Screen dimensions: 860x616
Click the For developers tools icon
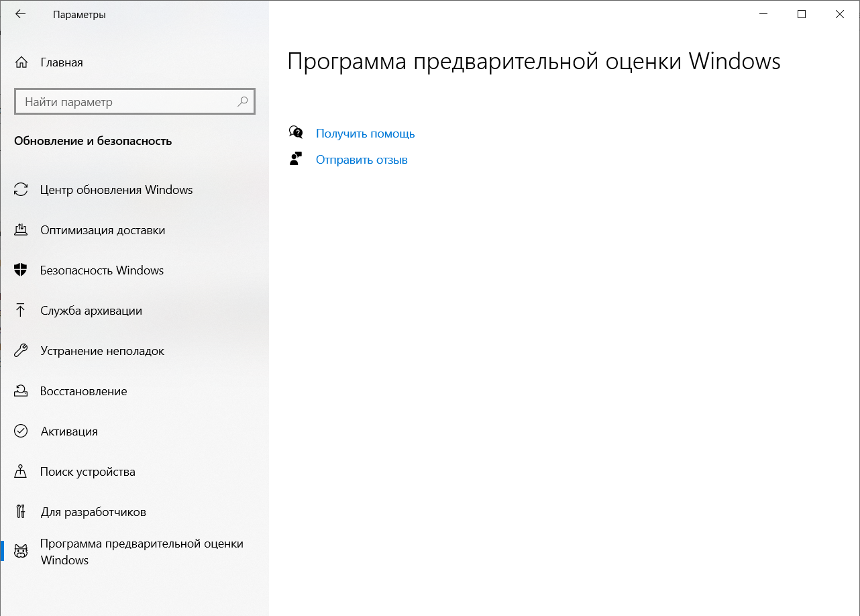point(21,512)
